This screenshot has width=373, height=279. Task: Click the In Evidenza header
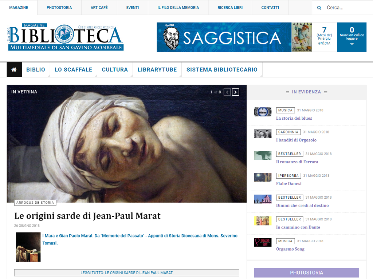(x=306, y=92)
